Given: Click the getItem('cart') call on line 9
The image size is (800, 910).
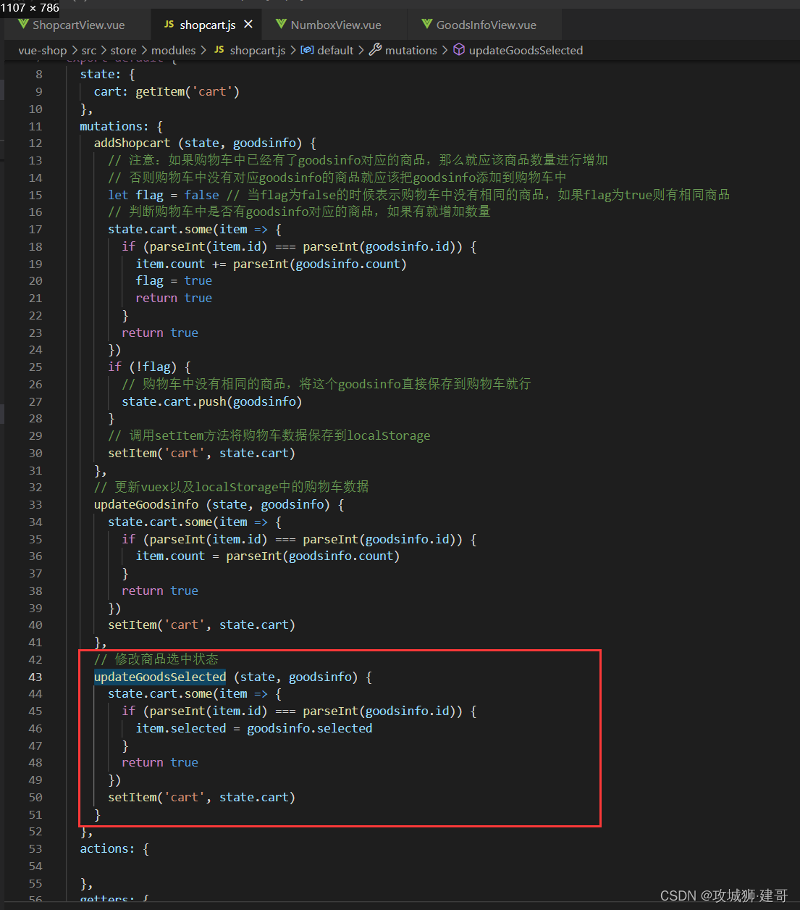Looking at the screenshot, I should 188,91.
